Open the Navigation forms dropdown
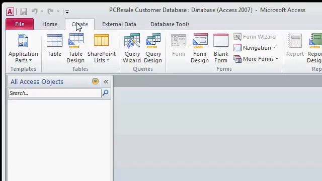 click(255, 48)
